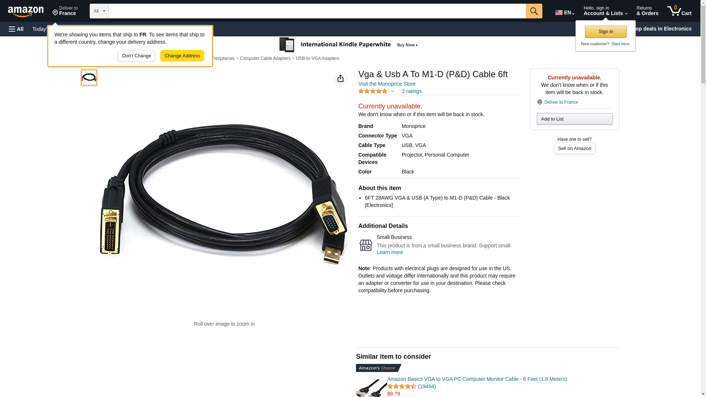This screenshot has width=706, height=397.
Task: Expand the Add to List dropdown
Action: coord(574,119)
